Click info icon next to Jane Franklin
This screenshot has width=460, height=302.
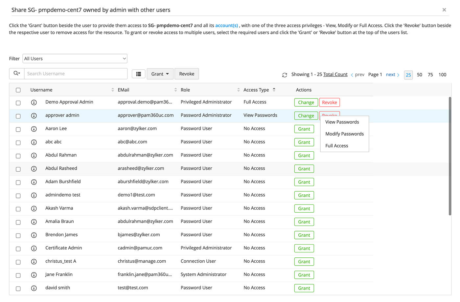pos(34,275)
